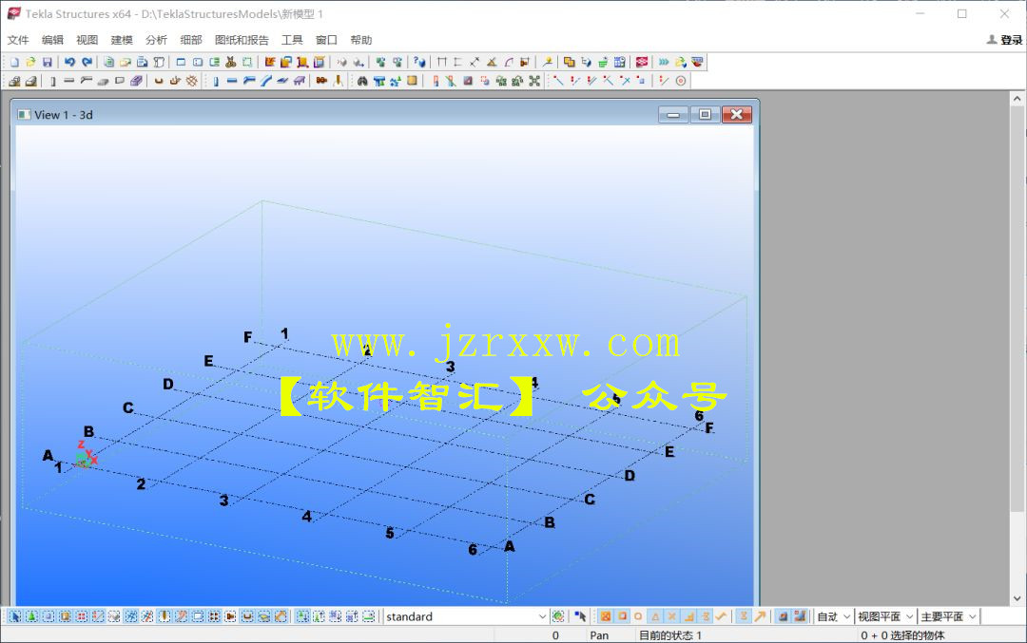Open the 帮助 menu
Image resolution: width=1027 pixels, height=643 pixels.
(361, 40)
